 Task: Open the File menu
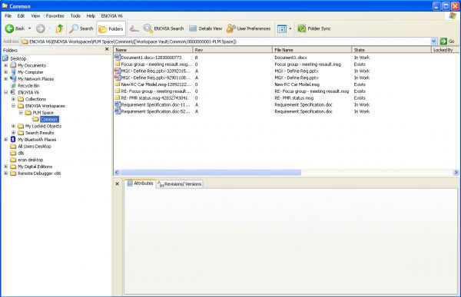click(x=8, y=16)
